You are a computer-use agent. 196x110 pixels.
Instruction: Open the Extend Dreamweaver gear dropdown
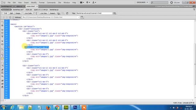coord(88,2)
